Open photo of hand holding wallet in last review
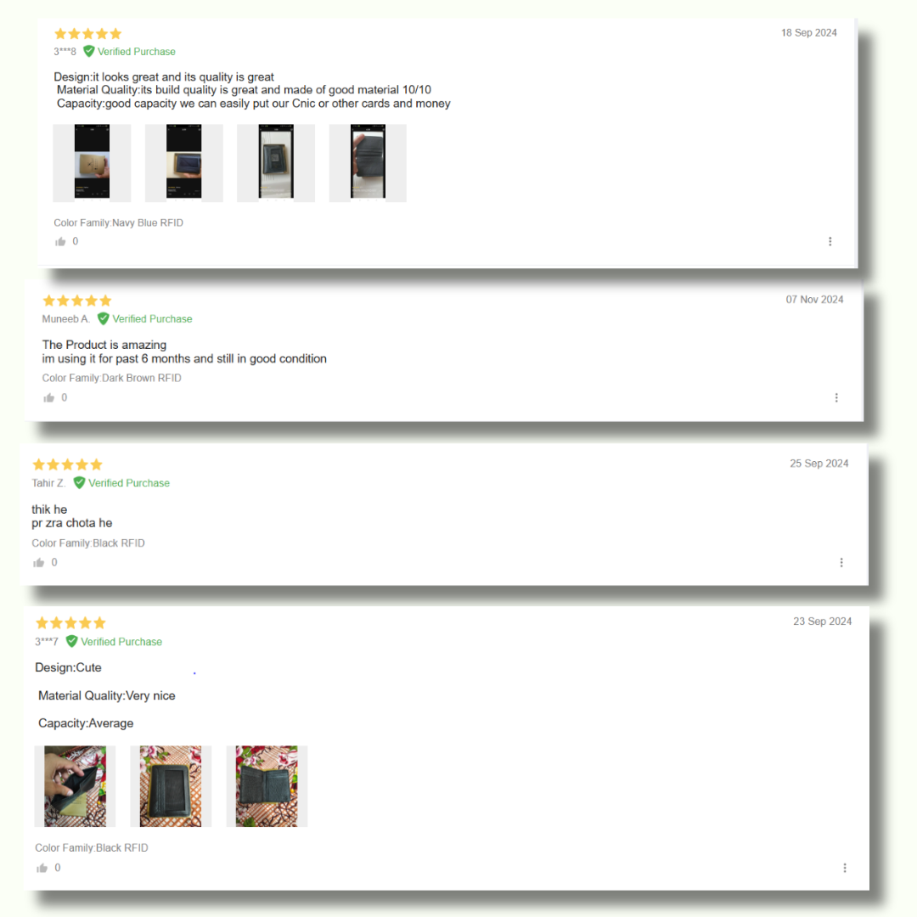This screenshot has width=917, height=917. coord(75,786)
